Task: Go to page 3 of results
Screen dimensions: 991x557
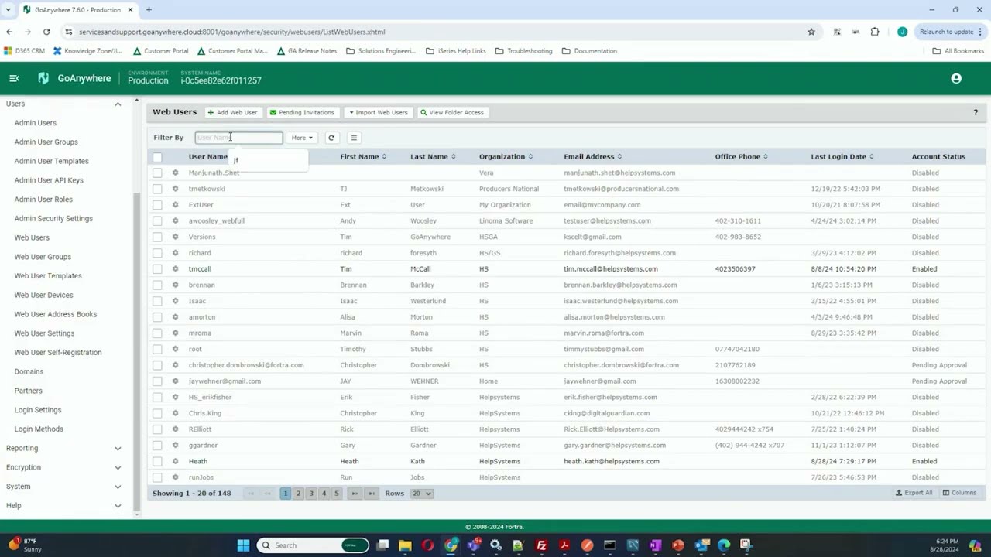Action: [311, 494]
